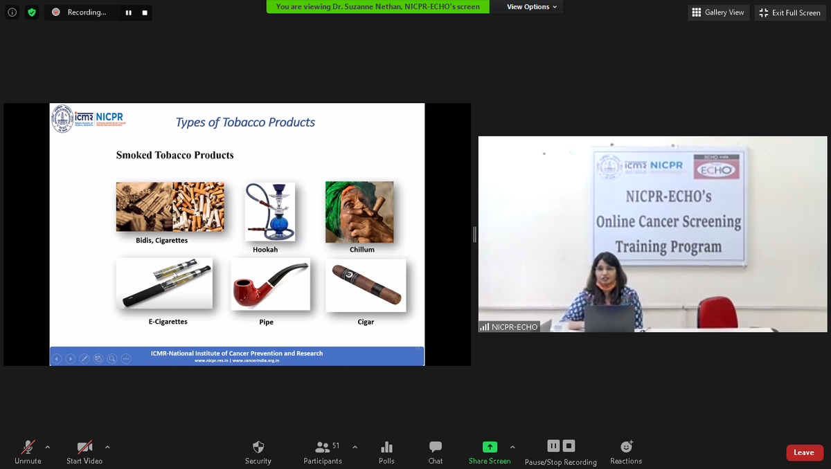Exit Full Screen mode
The width and height of the screenshot is (831, 469).
click(789, 12)
